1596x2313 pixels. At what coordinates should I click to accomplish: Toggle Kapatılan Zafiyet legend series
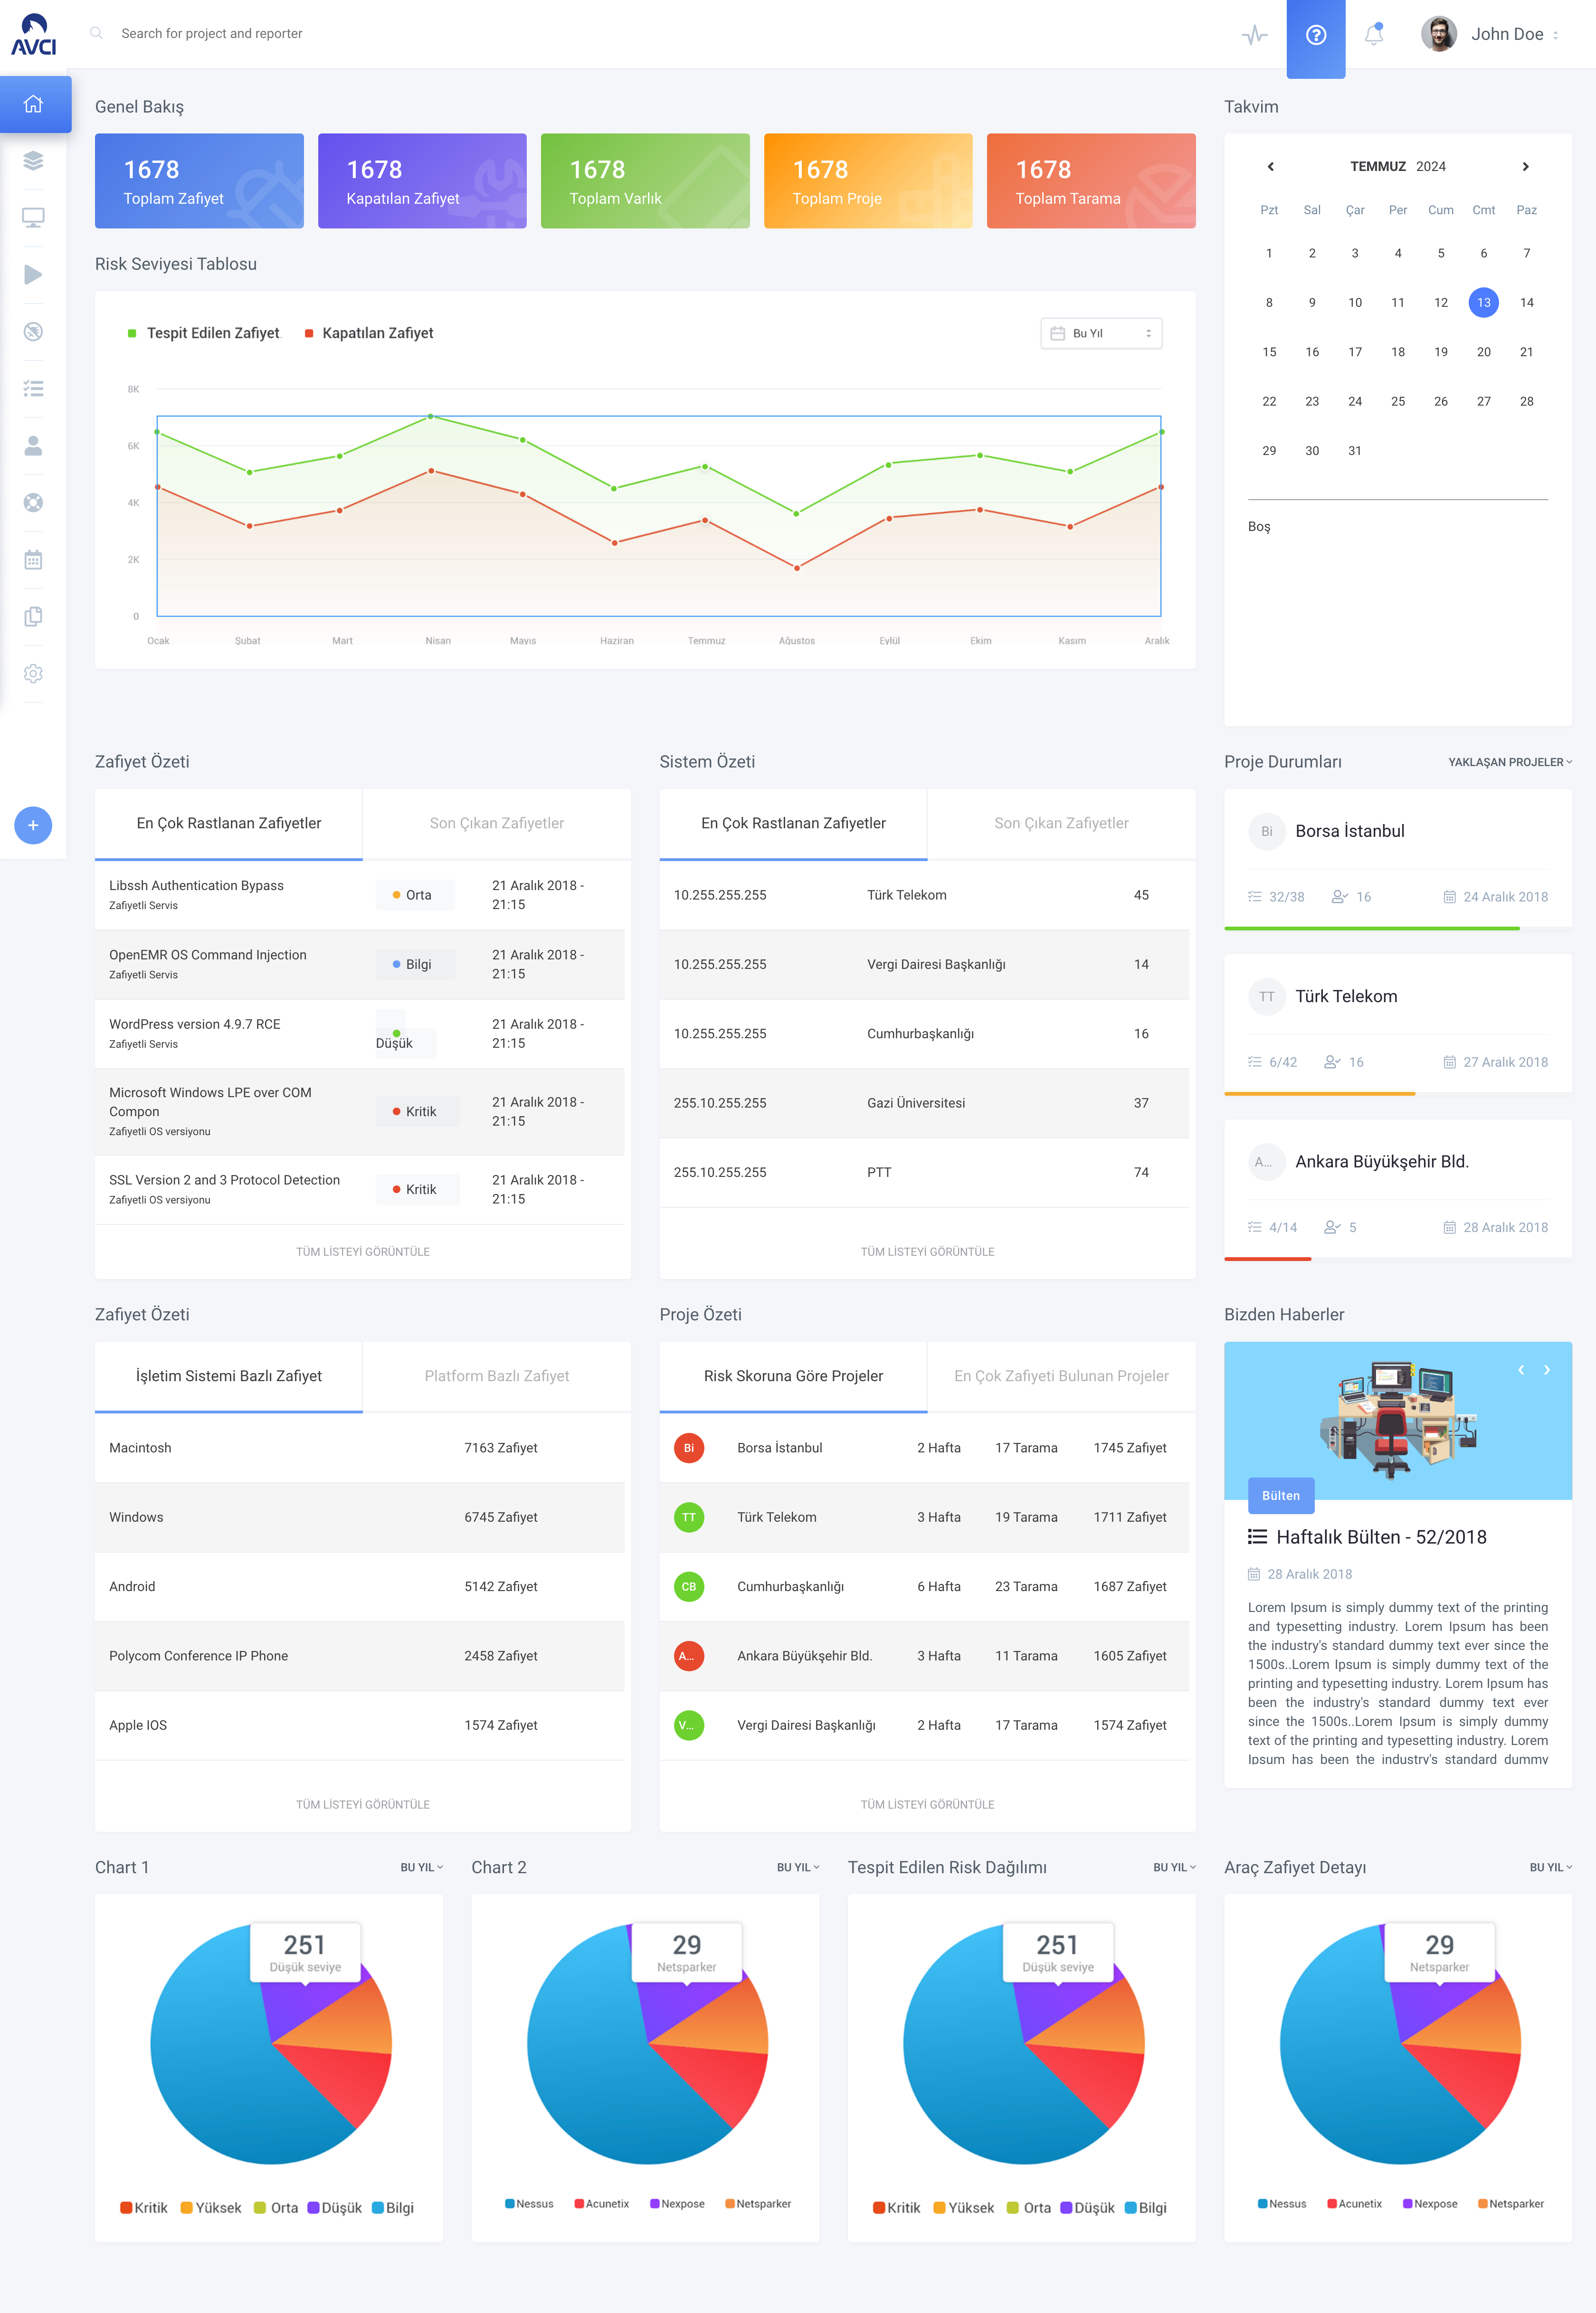[x=369, y=333]
